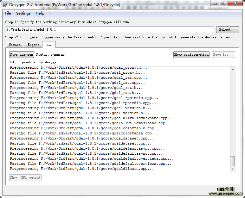
Task: Click log line 'Preprocessing ...gdaldllmain.cpp'
Action: pyautogui.click(x=82, y=169)
